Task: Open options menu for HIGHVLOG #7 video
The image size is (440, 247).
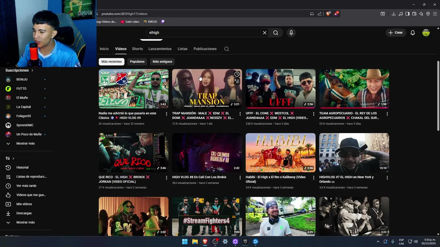Action: [x=387, y=178]
